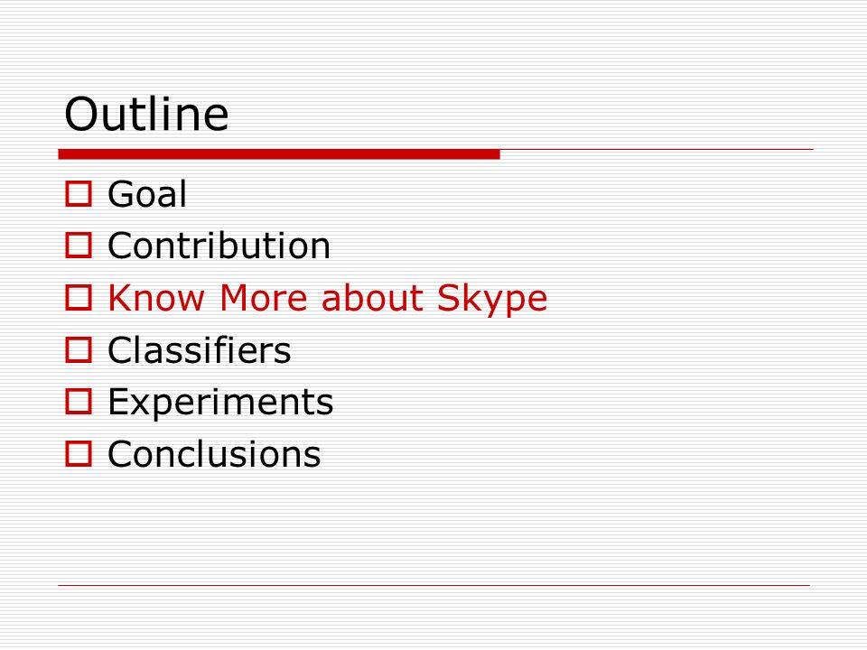Select the Contribution outline item text
The width and height of the screenshot is (867, 650).
pyautogui.click(x=219, y=246)
